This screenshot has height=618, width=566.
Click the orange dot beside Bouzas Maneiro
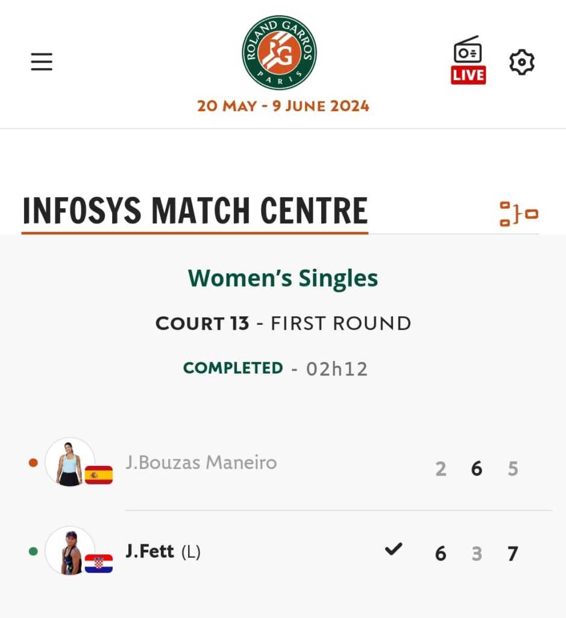point(33,463)
